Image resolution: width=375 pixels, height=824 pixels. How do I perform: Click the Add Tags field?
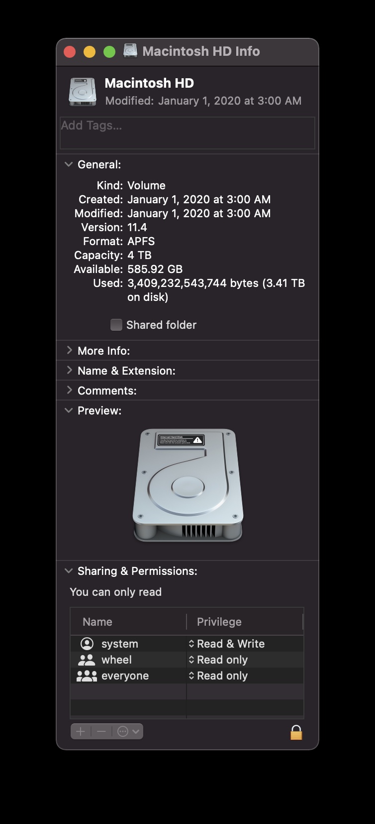click(x=187, y=133)
